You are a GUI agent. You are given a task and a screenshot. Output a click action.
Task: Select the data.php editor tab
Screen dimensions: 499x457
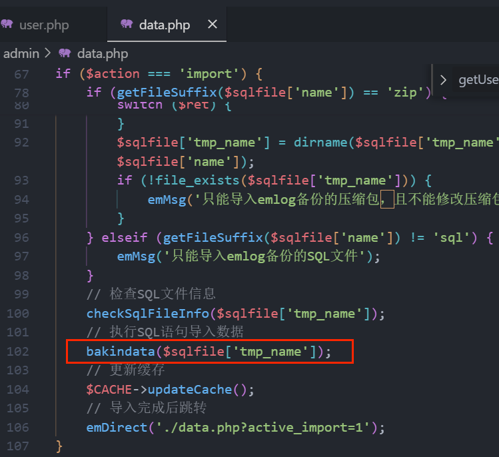point(164,25)
